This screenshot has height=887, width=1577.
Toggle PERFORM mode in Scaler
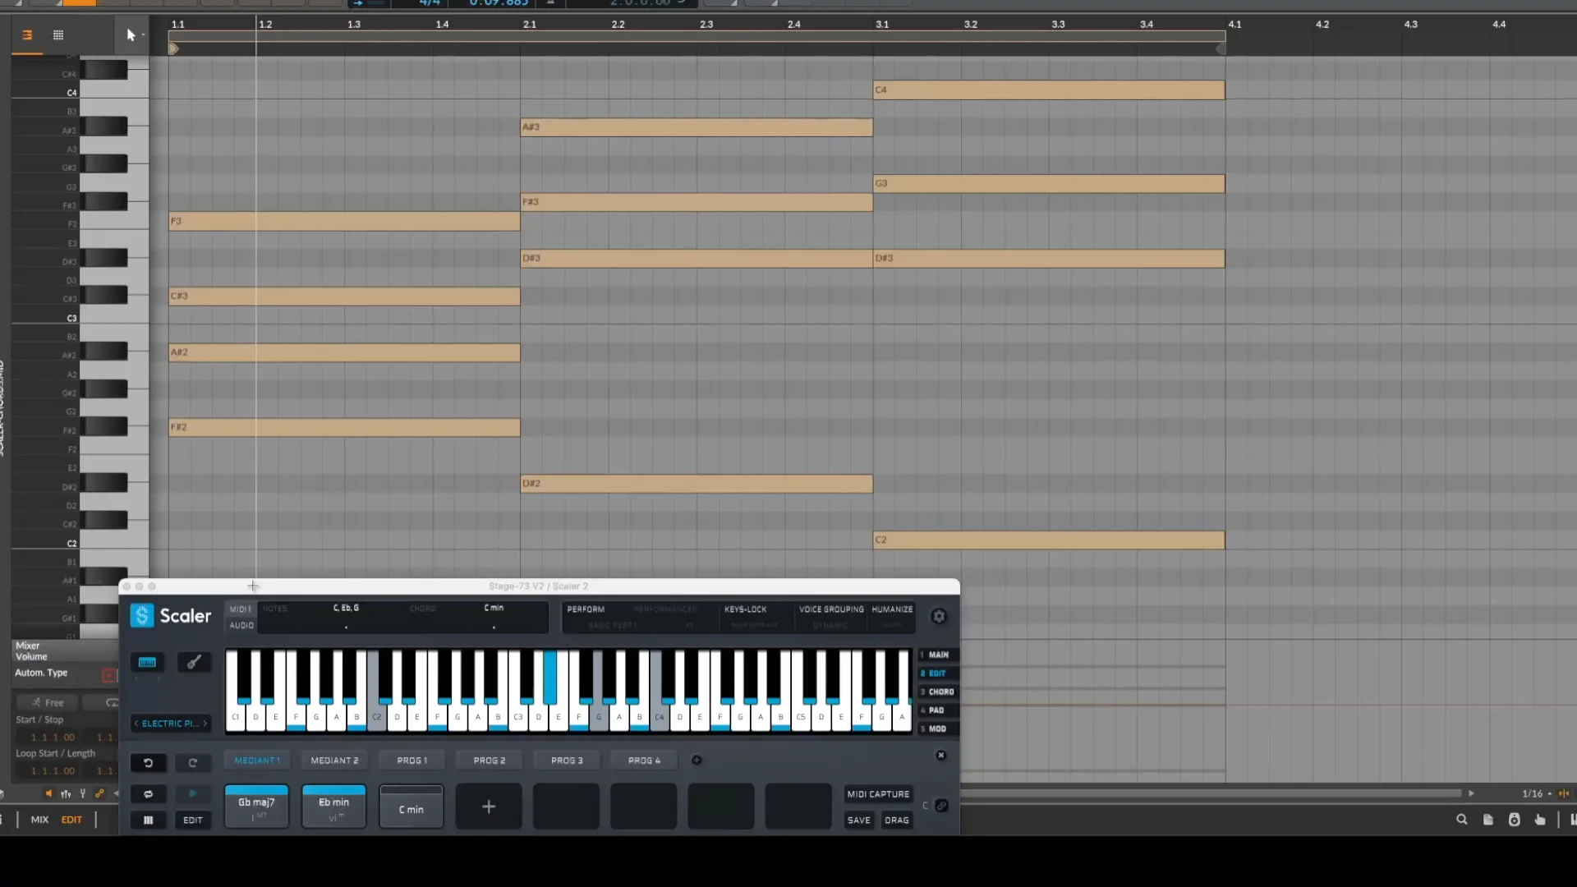point(586,609)
